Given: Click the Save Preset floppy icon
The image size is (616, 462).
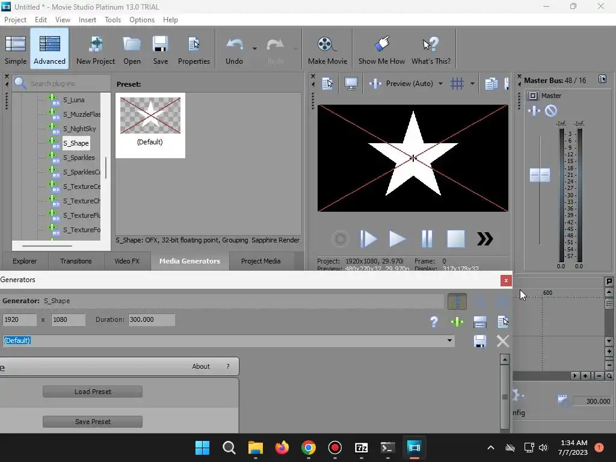Looking at the screenshot, I should pos(480,341).
